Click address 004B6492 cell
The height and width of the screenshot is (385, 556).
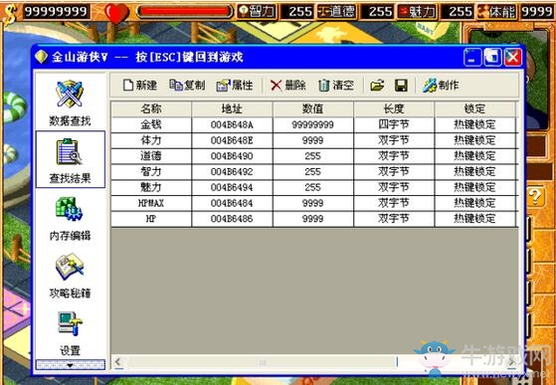pyautogui.click(x=232, y=171)
